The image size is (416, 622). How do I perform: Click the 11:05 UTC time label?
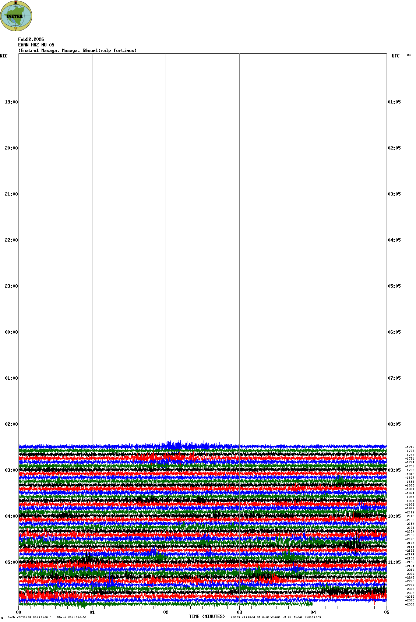tap(394, 562)
